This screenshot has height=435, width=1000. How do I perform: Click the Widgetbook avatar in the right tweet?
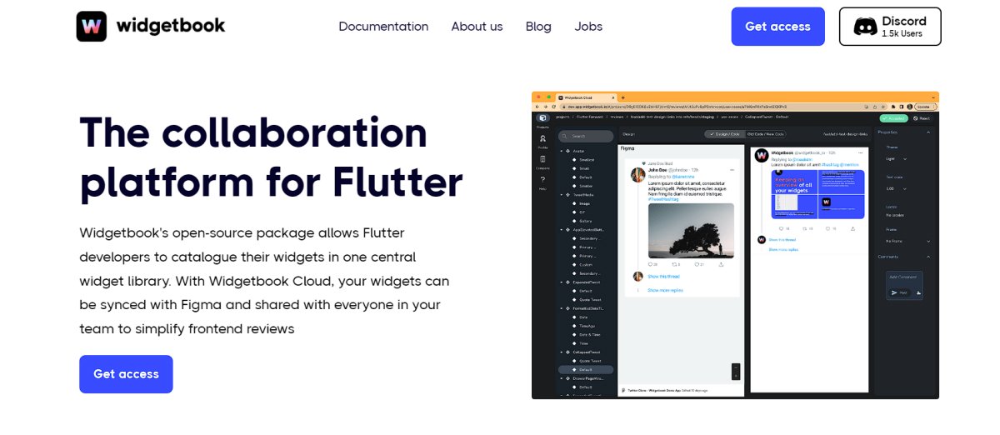pos(761,155)
